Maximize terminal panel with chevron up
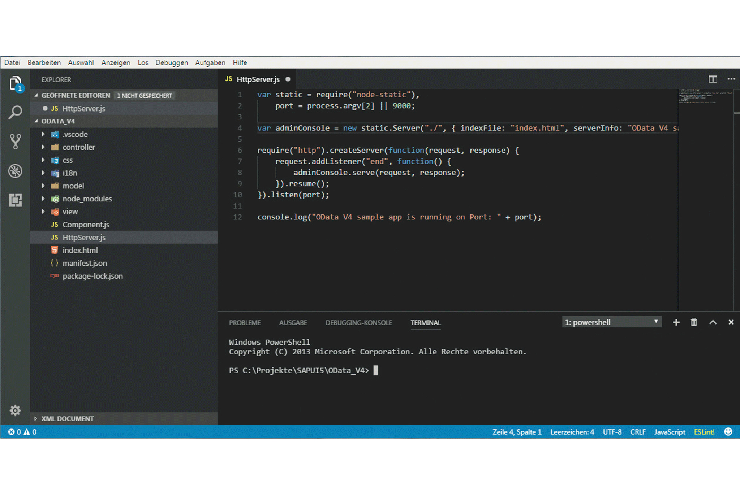 click(x=713, y=322)
